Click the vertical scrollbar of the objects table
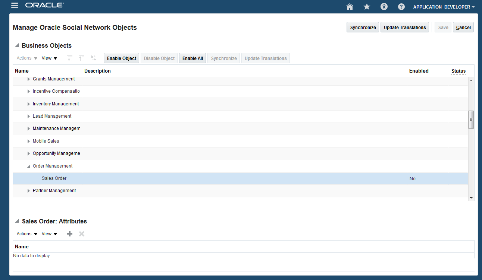Image resolution: width=482 pixels, height=280 pixels. coord(471,119)
